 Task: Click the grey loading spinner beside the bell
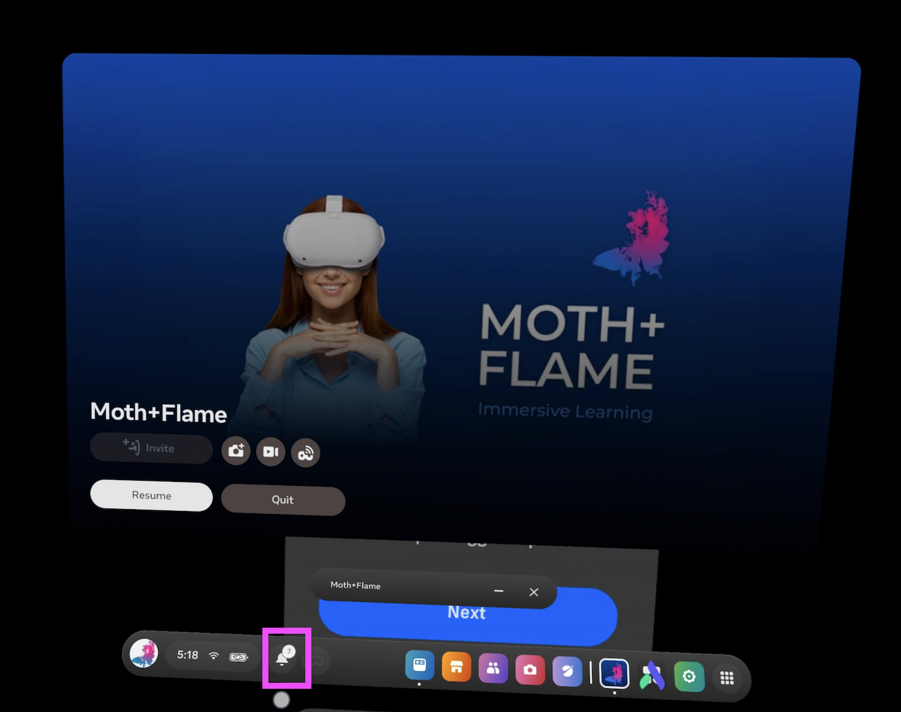coord(318,661)
